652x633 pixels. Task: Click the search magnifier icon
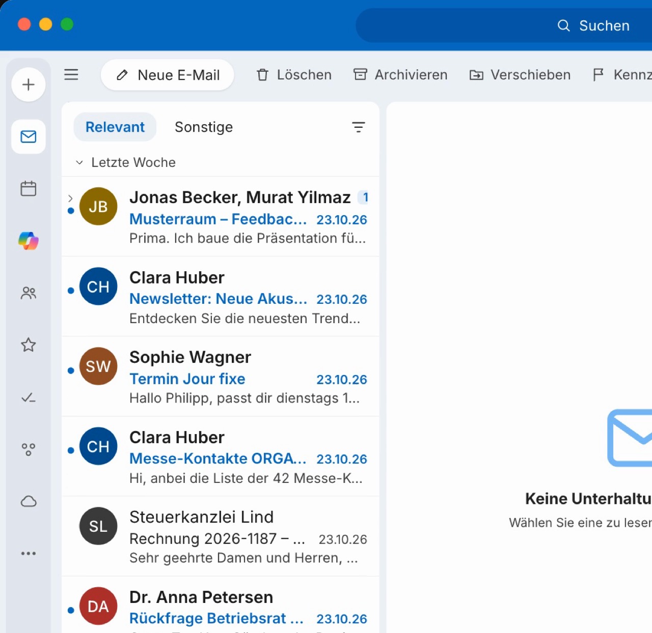564,25
